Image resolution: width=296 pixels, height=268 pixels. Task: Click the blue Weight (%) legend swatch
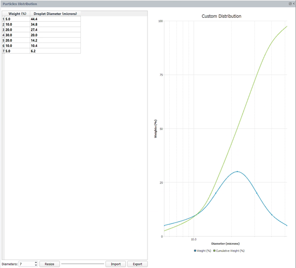195,251
